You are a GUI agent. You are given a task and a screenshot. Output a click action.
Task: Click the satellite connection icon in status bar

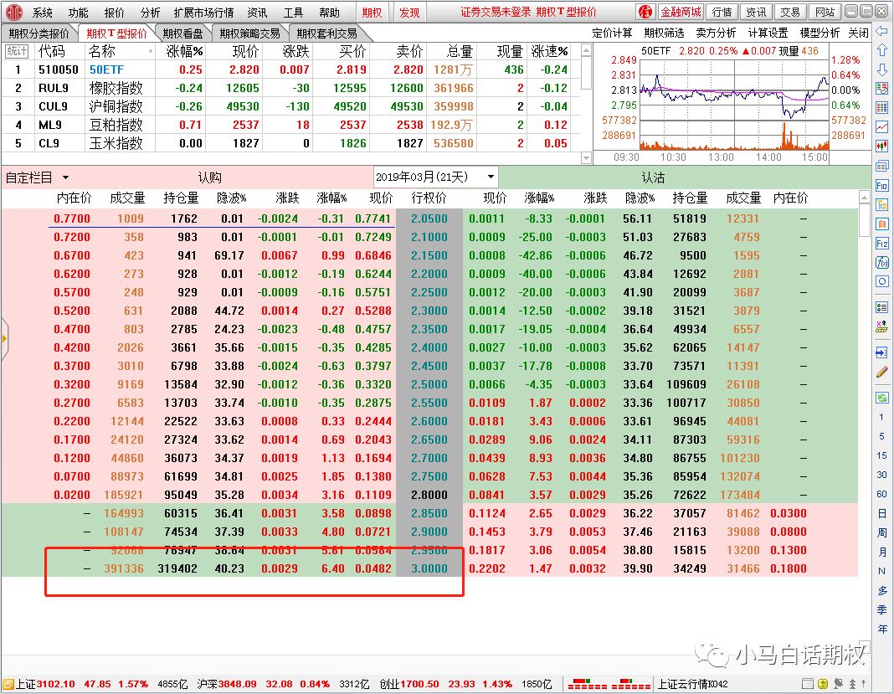838,684
